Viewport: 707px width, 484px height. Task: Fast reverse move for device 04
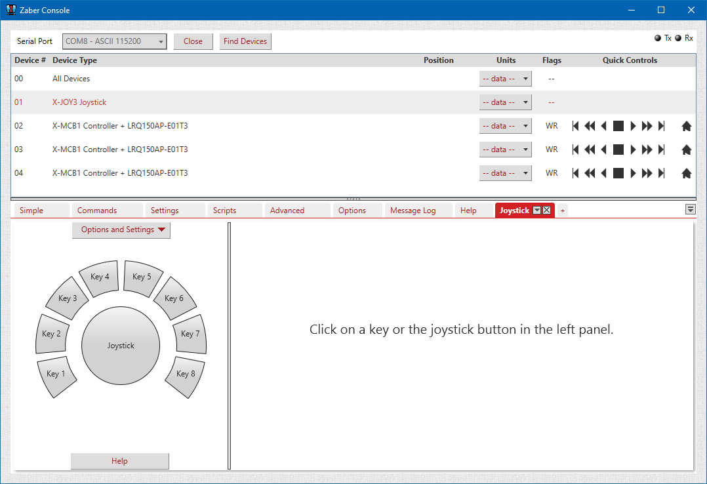590,172
